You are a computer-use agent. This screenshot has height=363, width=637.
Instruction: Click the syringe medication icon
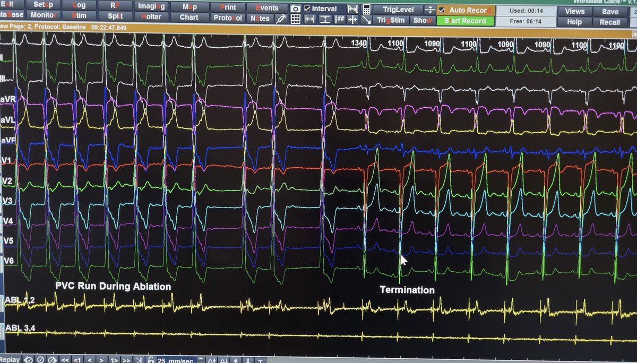click(281, 20)
